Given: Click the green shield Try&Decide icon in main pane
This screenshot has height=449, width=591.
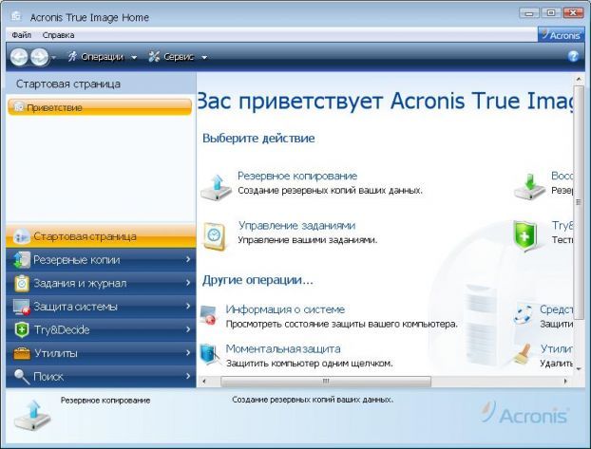Looking at the screenshot, I should pos(524,236).
